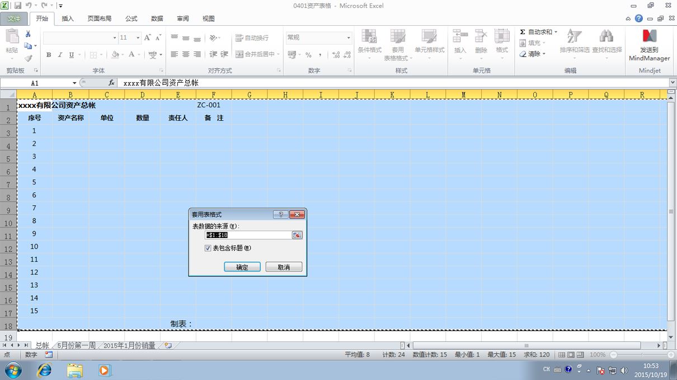Switch to Page Layout view in status bar
Screen dimensions: 677x380
click(571, 355)
